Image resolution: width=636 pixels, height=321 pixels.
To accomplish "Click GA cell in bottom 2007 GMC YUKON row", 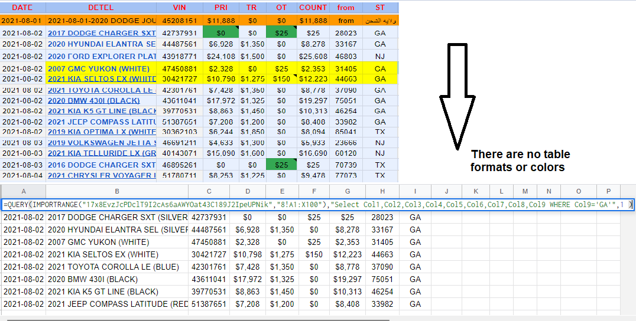I will coord(415,243).
